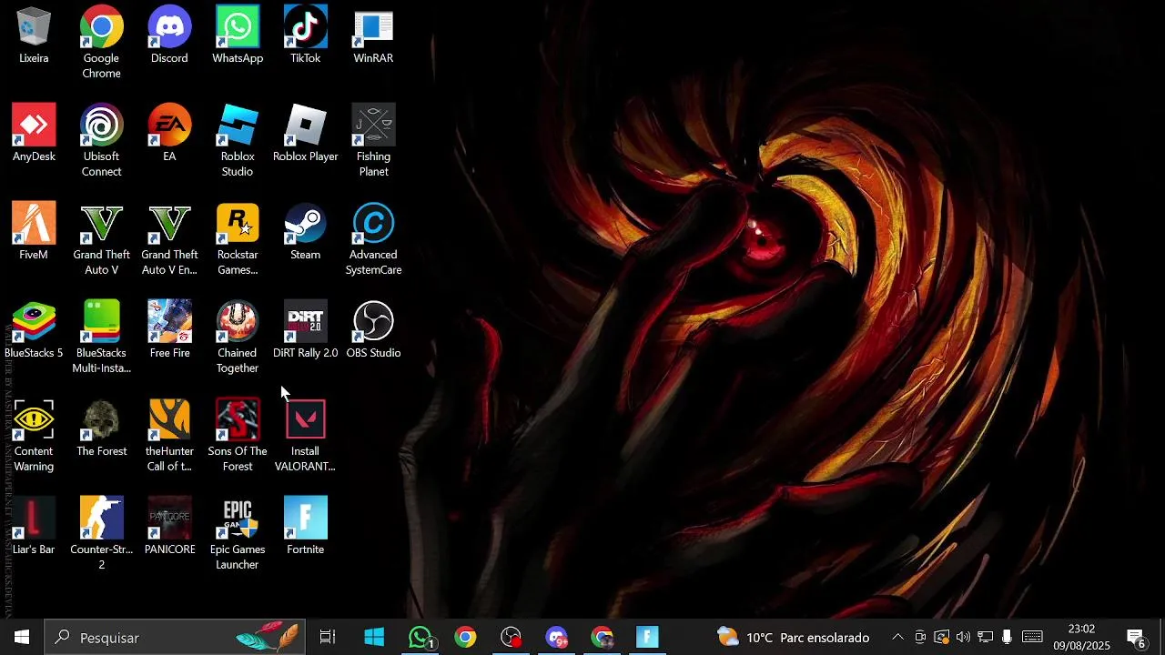The image size is (1165, 655).
Task: Select the Grand Theft Auto V En... icon
Action: click(169, 238)
